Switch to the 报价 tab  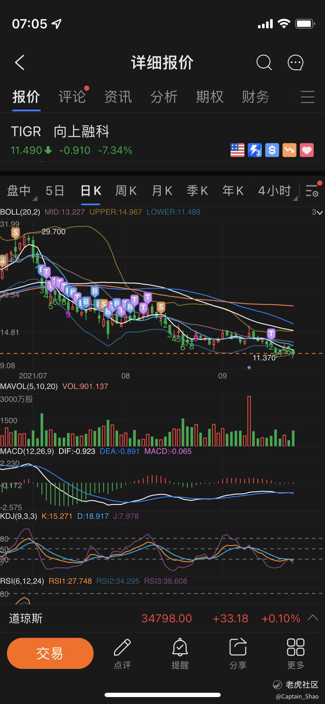[x=26, y=97]
